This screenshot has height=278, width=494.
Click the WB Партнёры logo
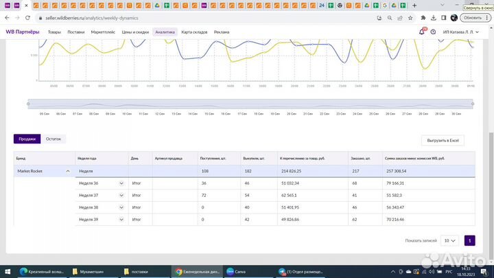coord(22,32)
